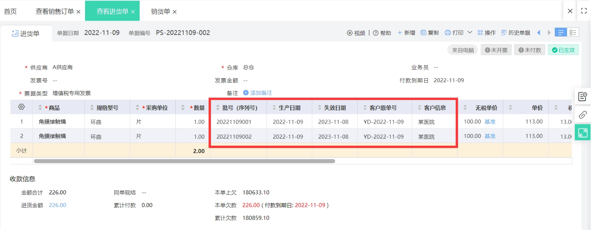Viewport: 593px width, 239px height.
Task: Open the 视频 video tutorial icon
Action: click(350, 33)
